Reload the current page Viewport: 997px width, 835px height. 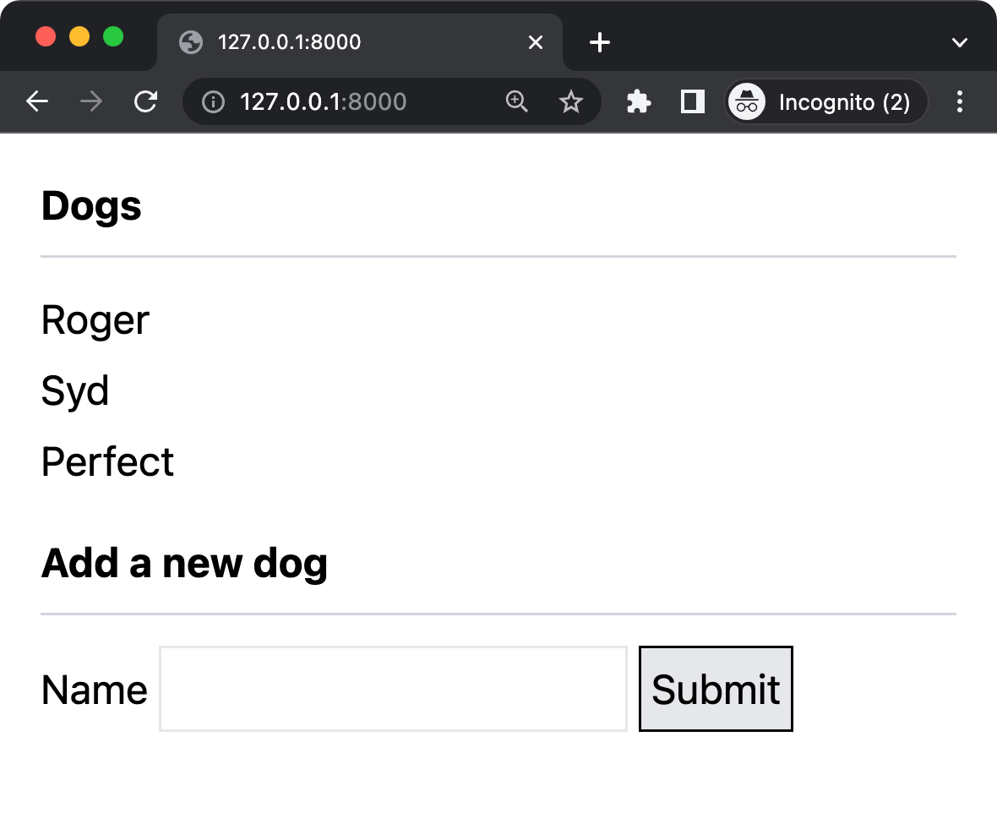click(146, 102)
